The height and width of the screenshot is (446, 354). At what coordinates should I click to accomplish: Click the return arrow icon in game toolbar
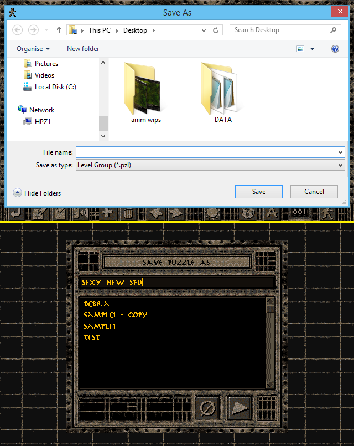pyautogui.click(x=15, y=213)
